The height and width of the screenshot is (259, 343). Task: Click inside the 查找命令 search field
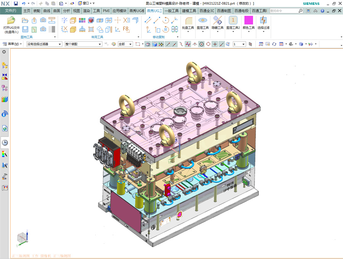coord(284,11)
